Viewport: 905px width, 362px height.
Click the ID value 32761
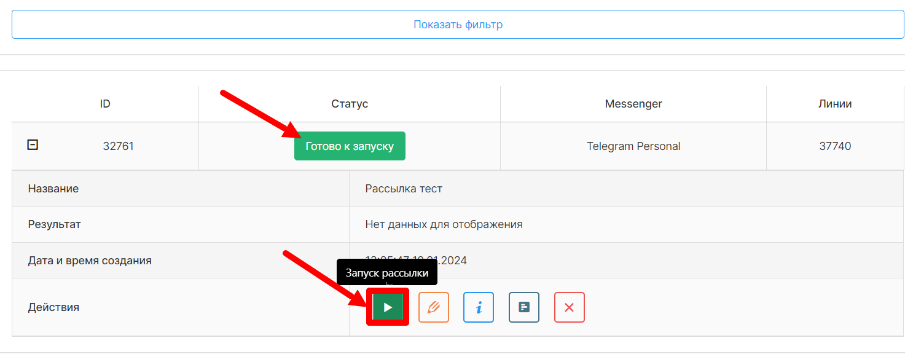tap(119, 146)
